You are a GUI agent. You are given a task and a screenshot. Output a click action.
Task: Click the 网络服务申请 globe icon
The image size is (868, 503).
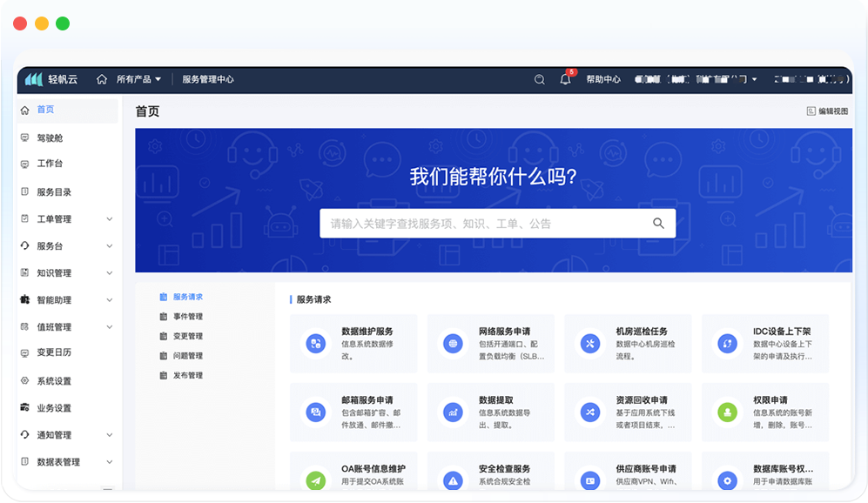(453, 343)
